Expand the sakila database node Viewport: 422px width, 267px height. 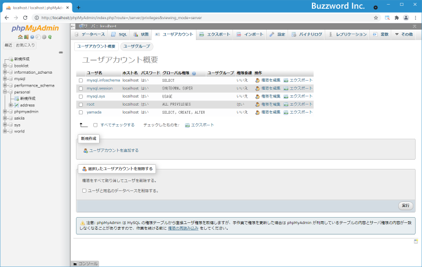(x=5, y=118)
